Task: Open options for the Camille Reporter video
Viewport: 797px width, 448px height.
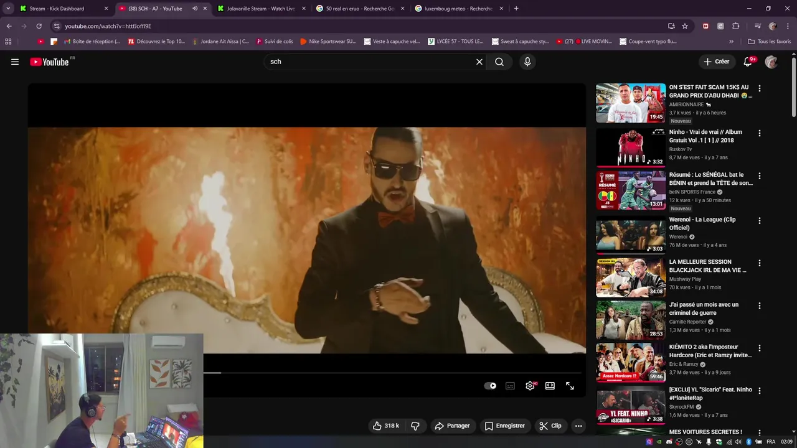Action: [759, 306]
